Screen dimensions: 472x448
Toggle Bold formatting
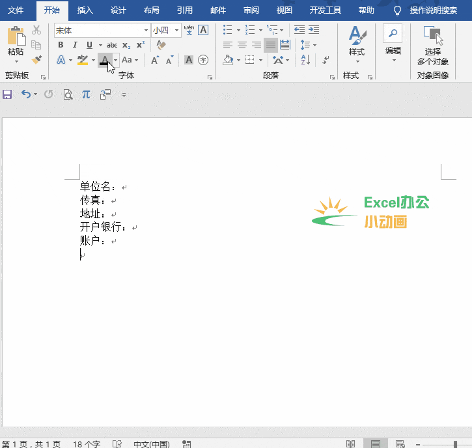click(x=61, y=45)
